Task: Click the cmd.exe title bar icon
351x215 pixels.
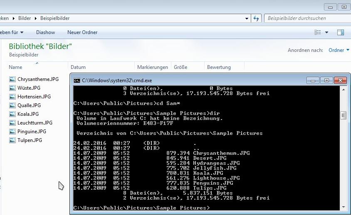Action: (77, 81)
